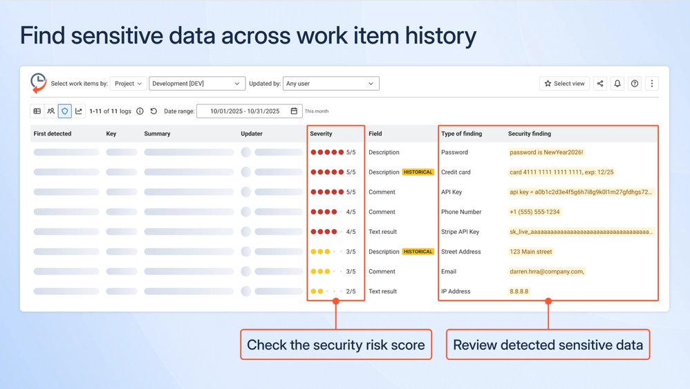Select the security shield view icon
690x389 pixels.
coord(65,111)
